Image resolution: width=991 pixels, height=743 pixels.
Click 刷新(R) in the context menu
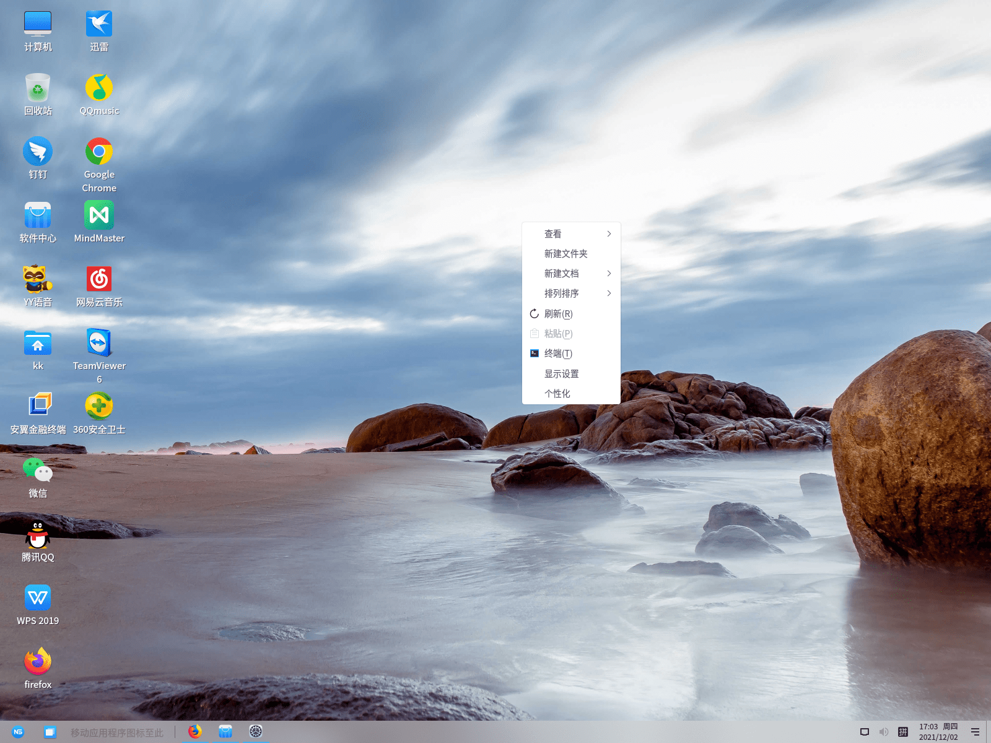559,314
